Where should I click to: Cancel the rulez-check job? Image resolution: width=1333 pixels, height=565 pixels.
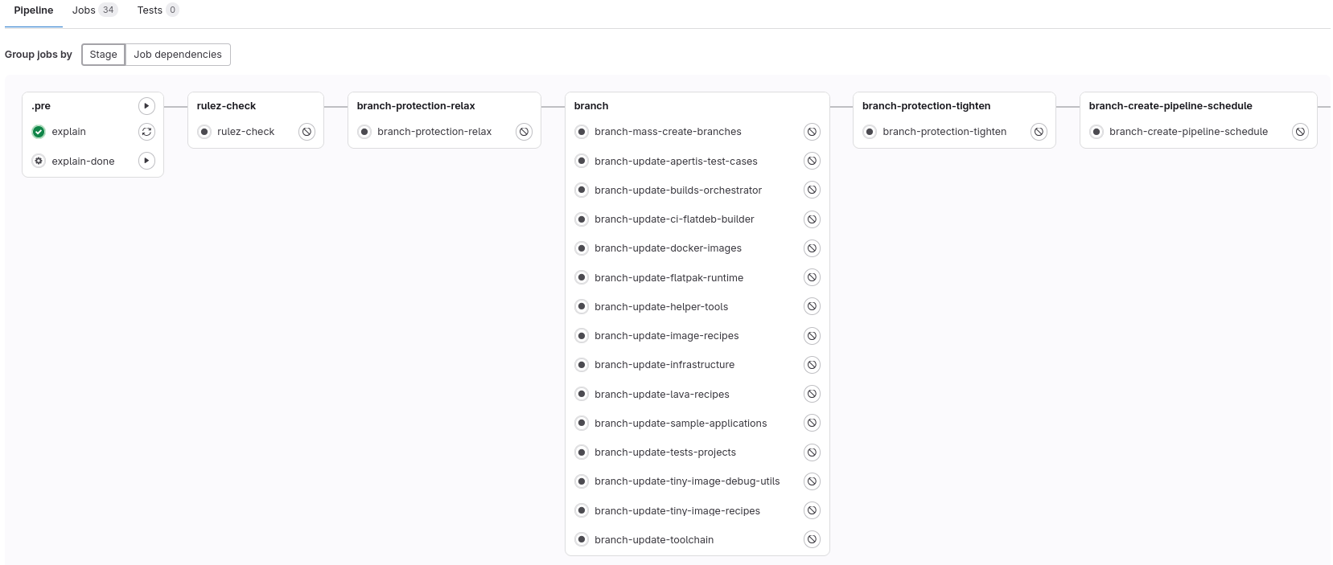coord(307,132)
